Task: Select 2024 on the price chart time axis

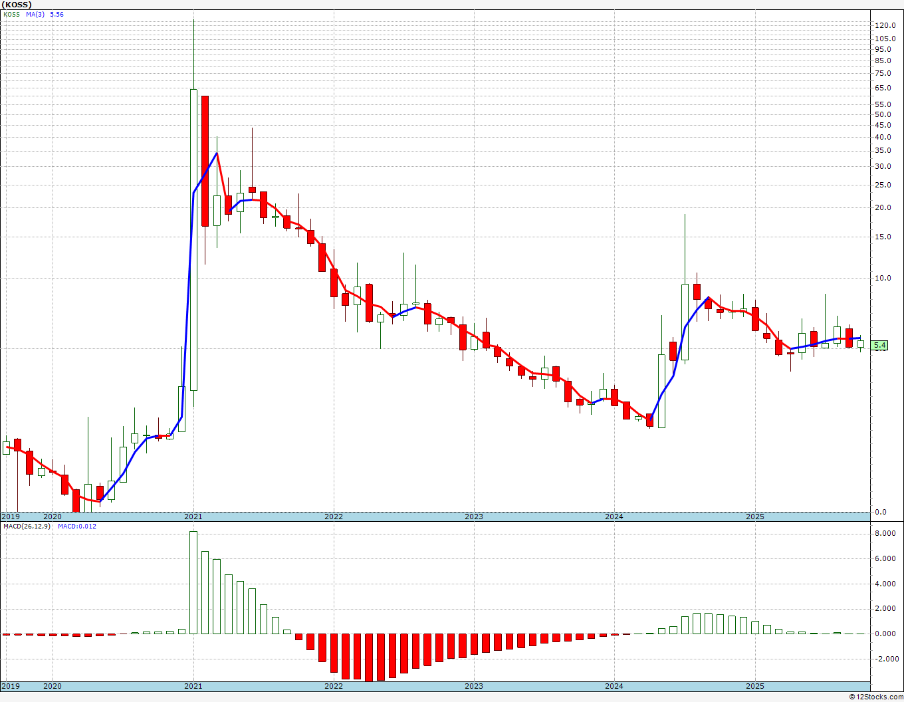Action: [614, 517]
